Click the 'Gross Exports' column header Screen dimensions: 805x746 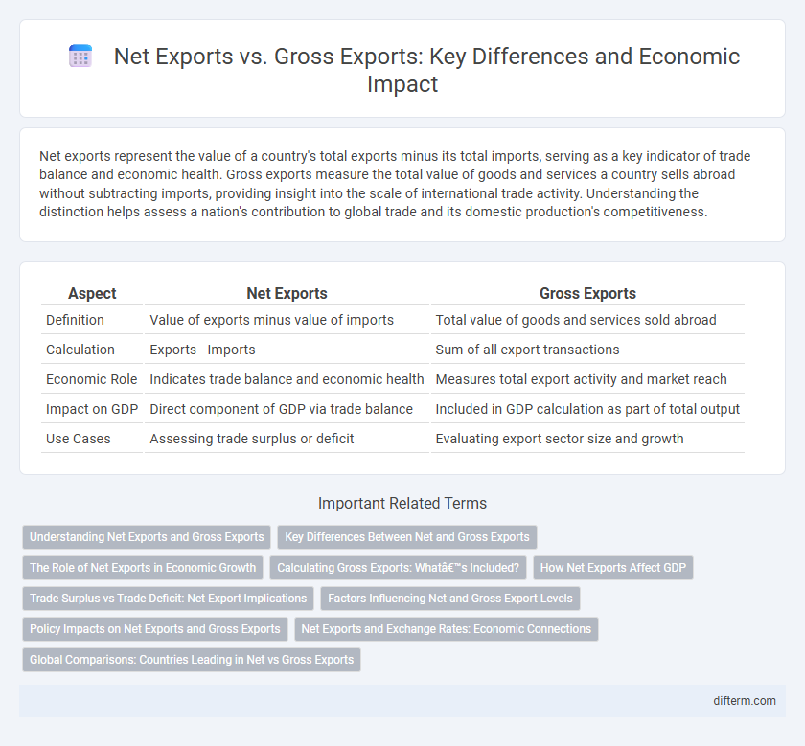pos(587,293)
